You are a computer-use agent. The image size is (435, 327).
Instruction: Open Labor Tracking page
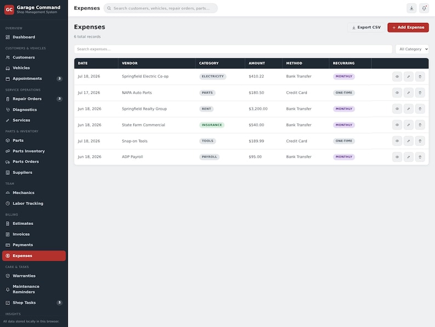click(34, 204)
